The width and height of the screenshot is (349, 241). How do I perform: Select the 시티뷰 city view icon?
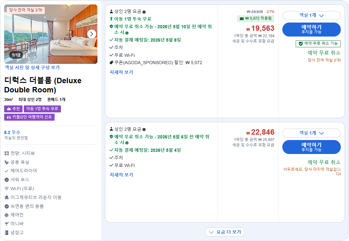(x=7, y=153)
